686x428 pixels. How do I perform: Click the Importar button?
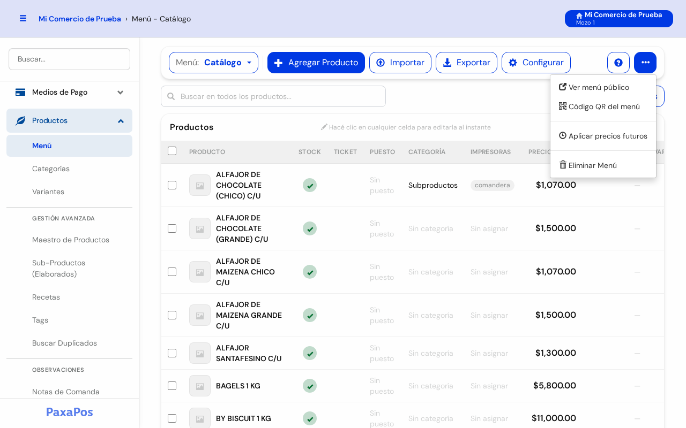400,63
